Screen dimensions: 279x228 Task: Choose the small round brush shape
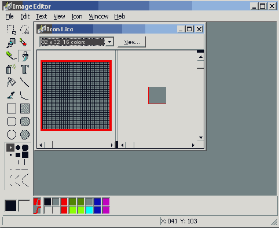[x=10, y=148]
